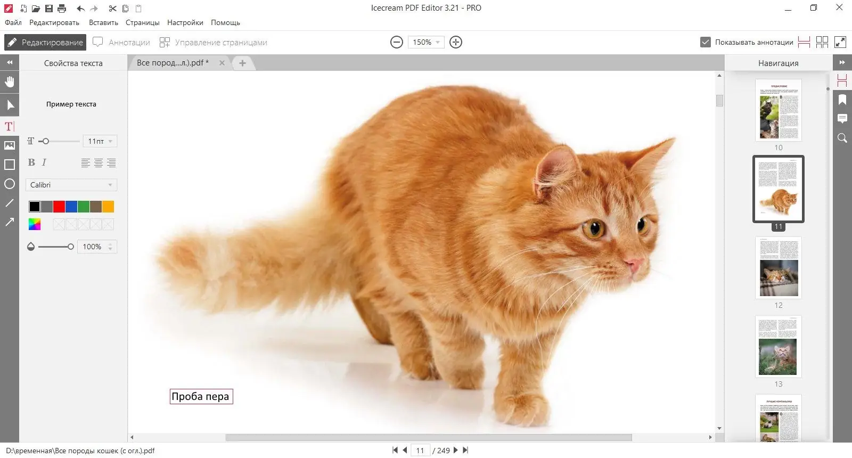
Task: Show page thumbnails in navigation sidebar
Action: tap(842, 81)
